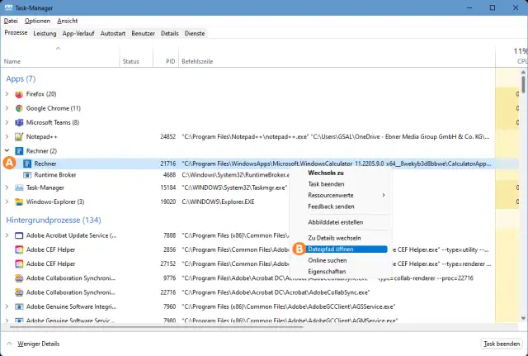Collapse view with Weniger Details
Viewport: 528px width, 356px height.
(x=36, y=343)
